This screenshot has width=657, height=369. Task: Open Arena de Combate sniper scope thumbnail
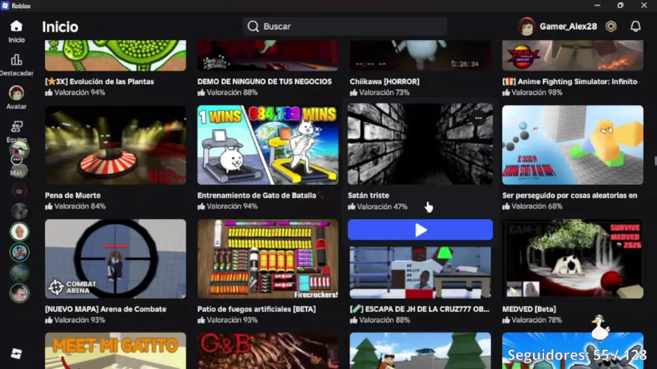click(x=115, y=259)
